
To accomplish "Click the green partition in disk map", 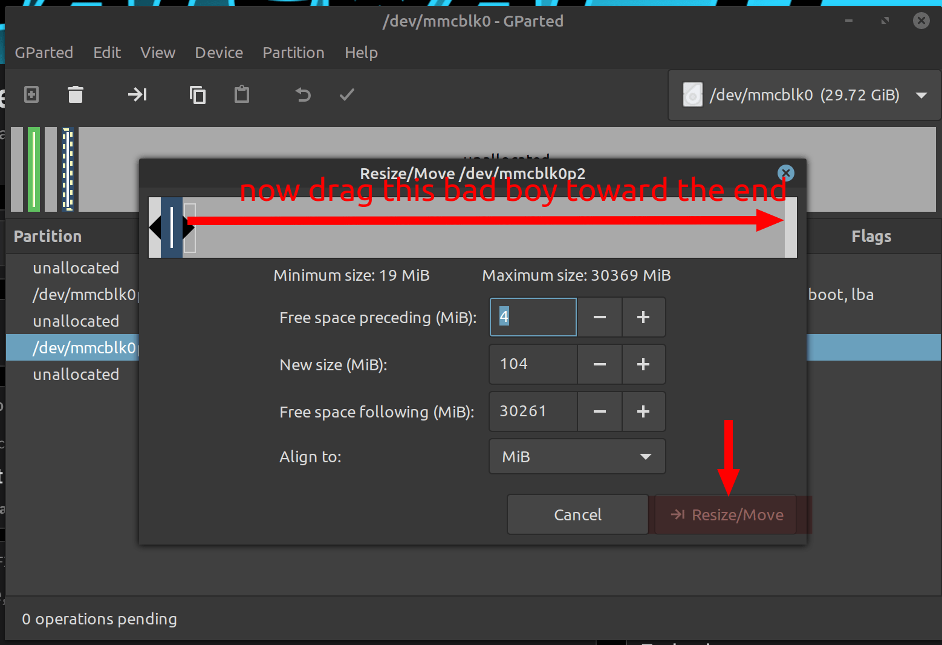I will (x=34, y=169).
